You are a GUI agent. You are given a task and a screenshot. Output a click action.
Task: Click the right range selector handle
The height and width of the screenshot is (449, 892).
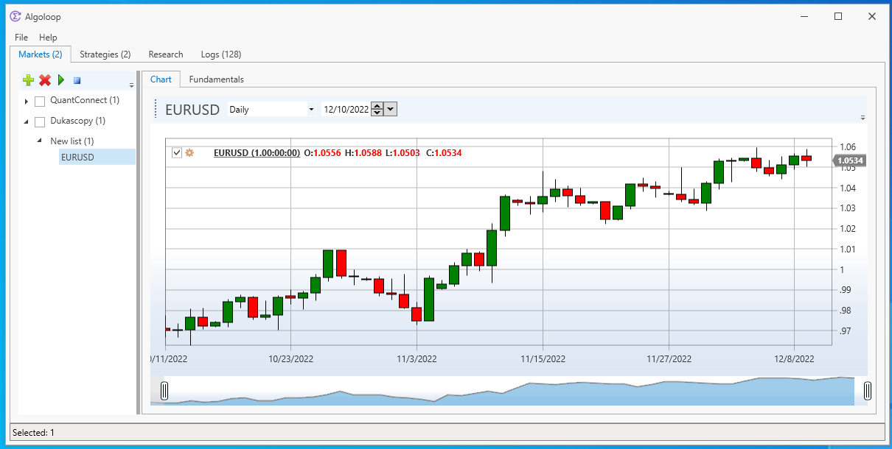868,391
